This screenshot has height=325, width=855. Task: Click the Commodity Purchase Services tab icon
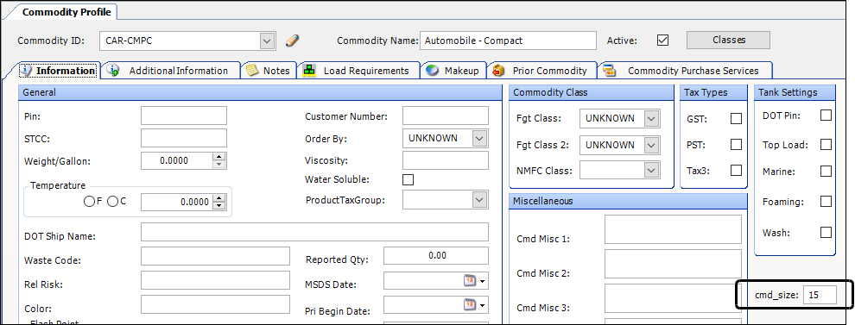[609, 70]
